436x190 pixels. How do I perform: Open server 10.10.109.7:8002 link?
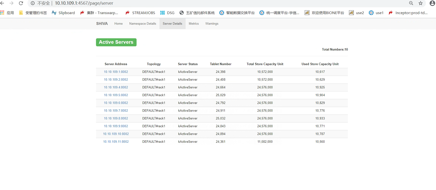click(116, 111)
